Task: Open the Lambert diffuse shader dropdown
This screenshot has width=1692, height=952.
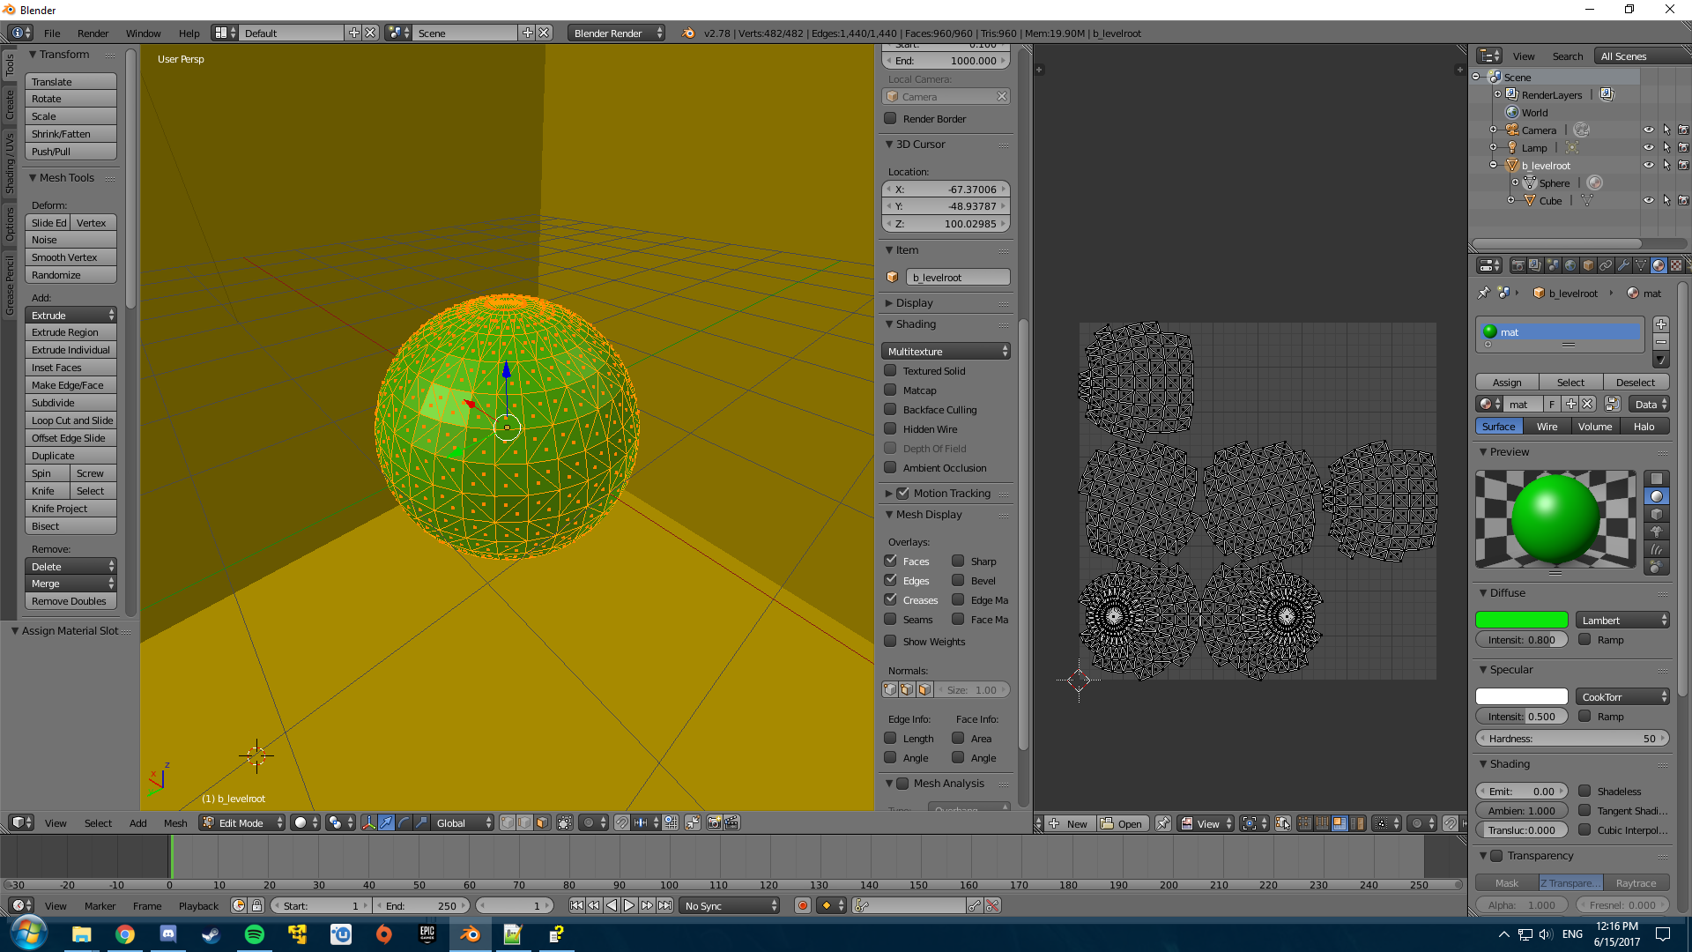Action: pyautogui.click(x=1621, y=620)
